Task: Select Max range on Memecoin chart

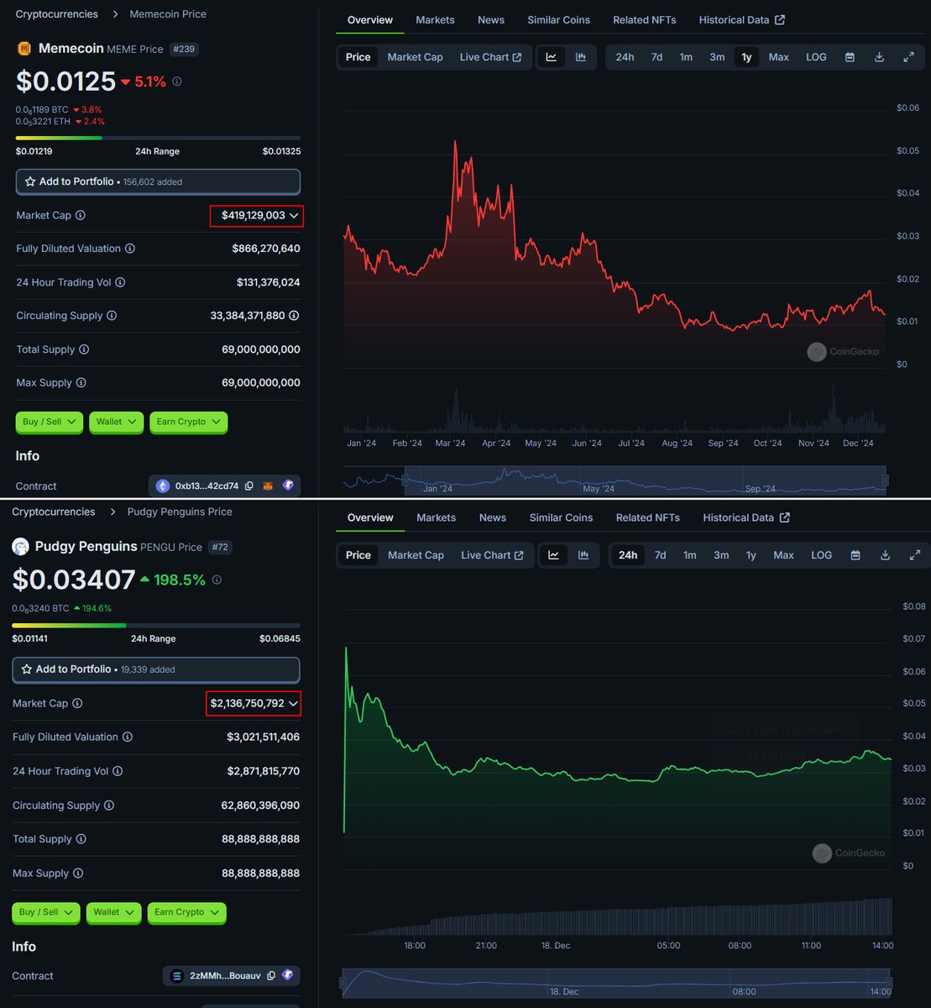Action: point(779,57)
